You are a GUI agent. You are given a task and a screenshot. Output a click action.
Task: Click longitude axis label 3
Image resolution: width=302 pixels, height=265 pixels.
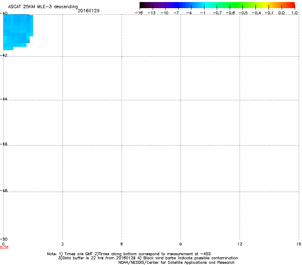pyautogui.click(x=62, y=244)
